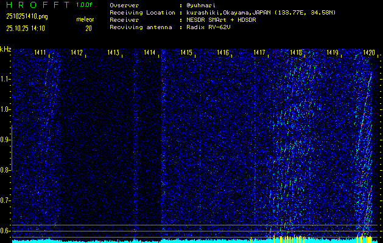Click the Radix RY-62V antenna text

pyautogui.click(x=208, y=27)
